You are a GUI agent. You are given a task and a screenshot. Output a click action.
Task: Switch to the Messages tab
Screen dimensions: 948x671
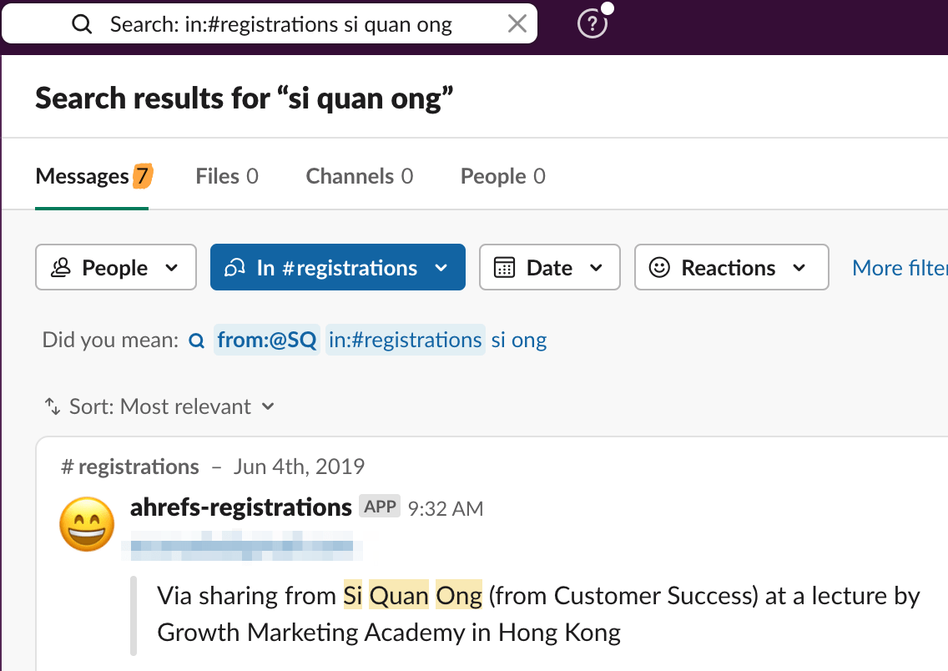(x=92, y=177)
